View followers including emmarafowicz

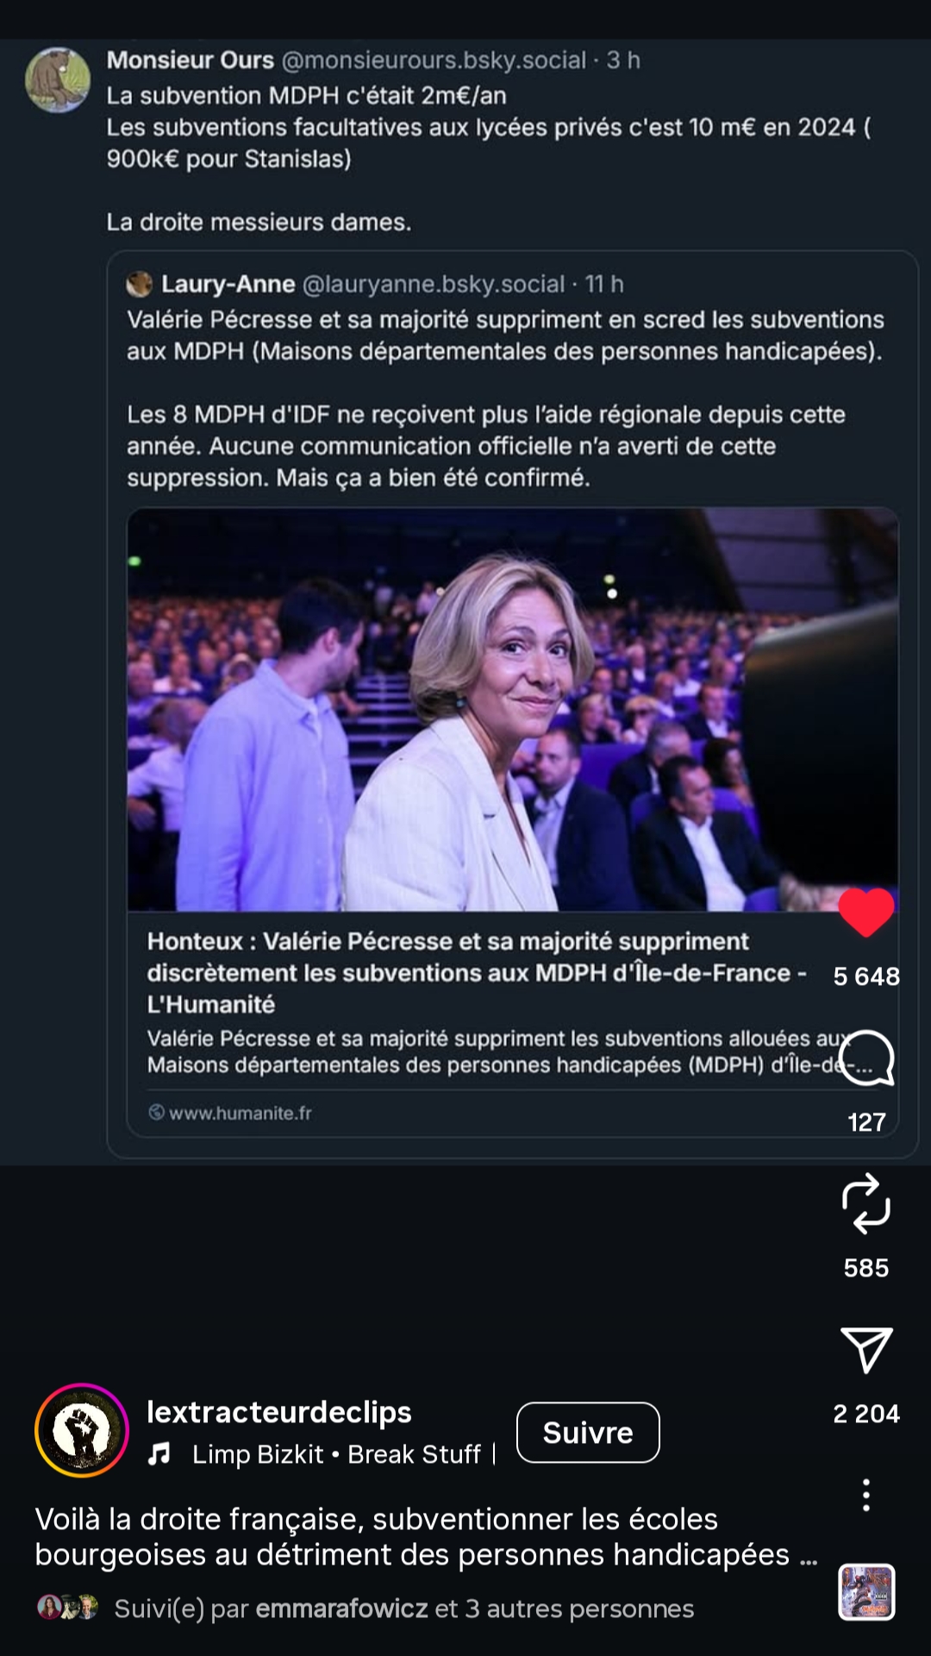(403, 1609)
